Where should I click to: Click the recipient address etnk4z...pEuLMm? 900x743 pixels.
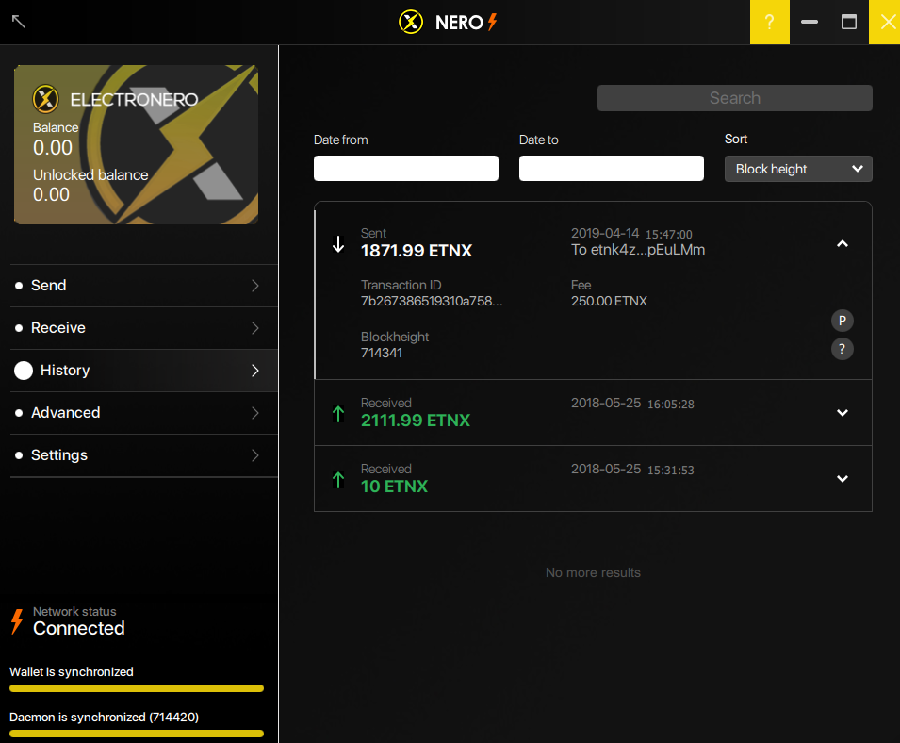pos(648,250)
